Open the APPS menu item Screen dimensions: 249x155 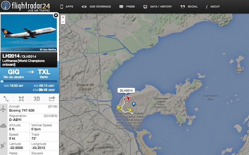(x=69, y=7)
